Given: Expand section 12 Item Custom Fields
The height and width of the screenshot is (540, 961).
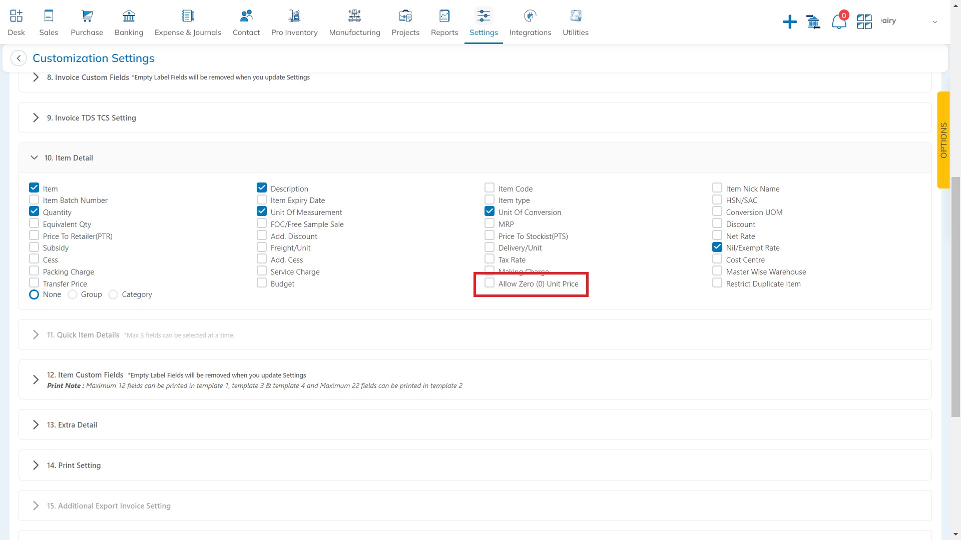Looking at the screenshot, I should pyautogui.click(x=36, y=379).
